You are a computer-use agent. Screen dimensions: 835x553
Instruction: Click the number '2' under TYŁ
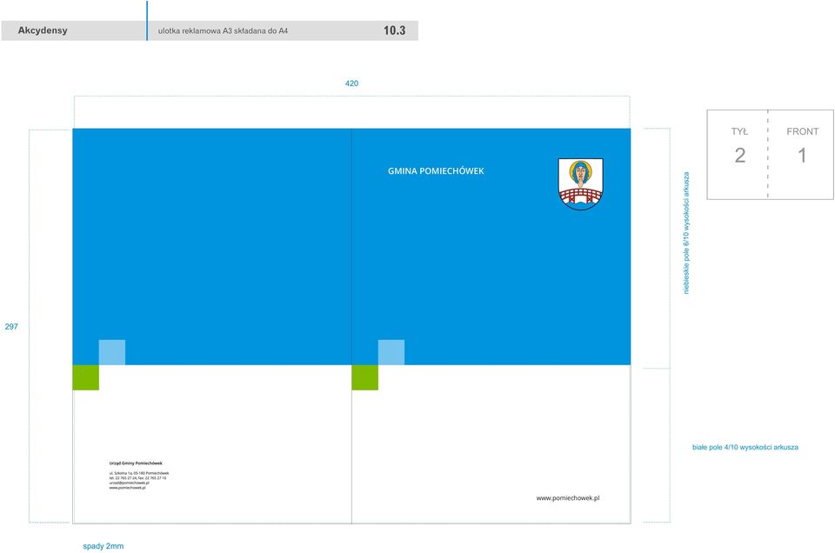(x=739, y=156)
